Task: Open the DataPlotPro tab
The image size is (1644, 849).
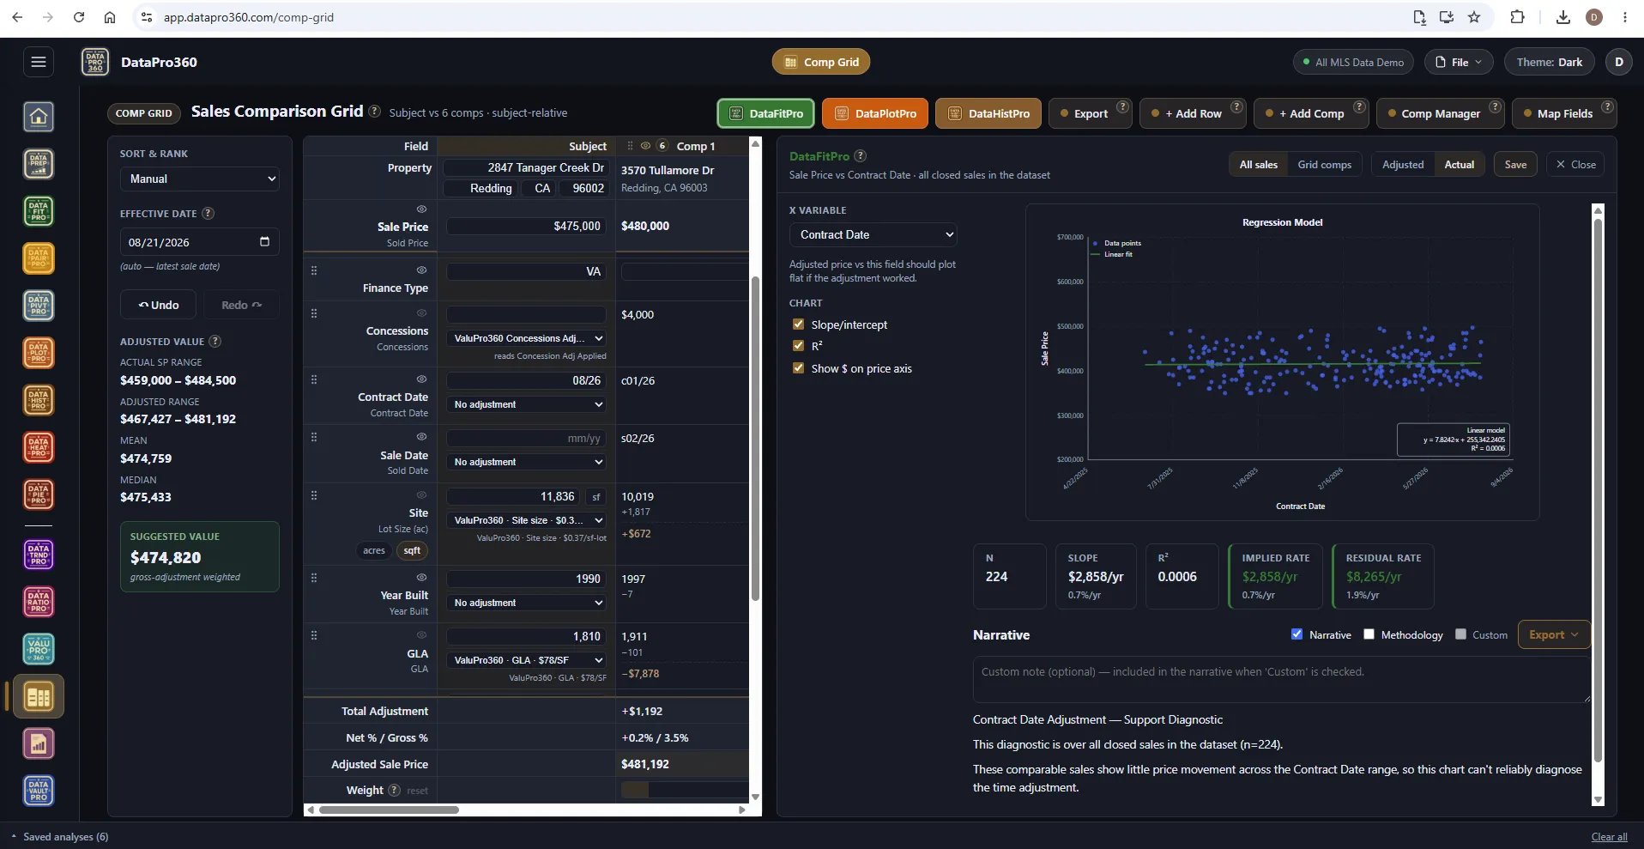Action: (874, 113)
